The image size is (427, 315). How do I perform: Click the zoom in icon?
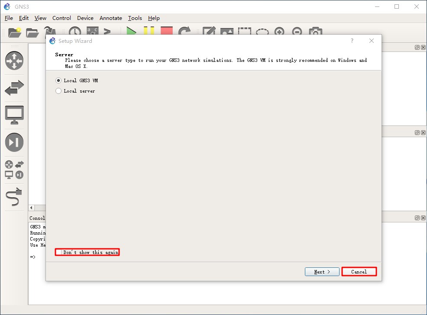279,31
